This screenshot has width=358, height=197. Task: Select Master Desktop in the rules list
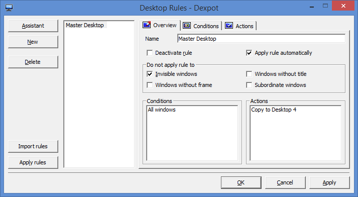click(x=85, y=25)
